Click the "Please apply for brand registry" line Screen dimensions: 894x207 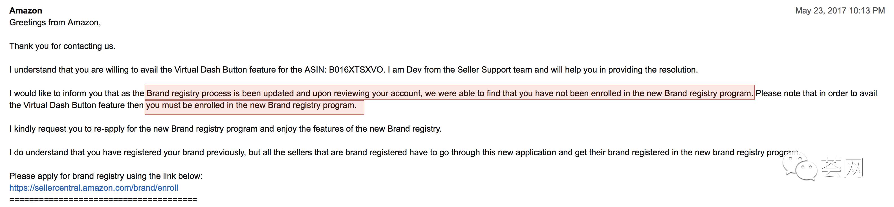click(105, 176)
